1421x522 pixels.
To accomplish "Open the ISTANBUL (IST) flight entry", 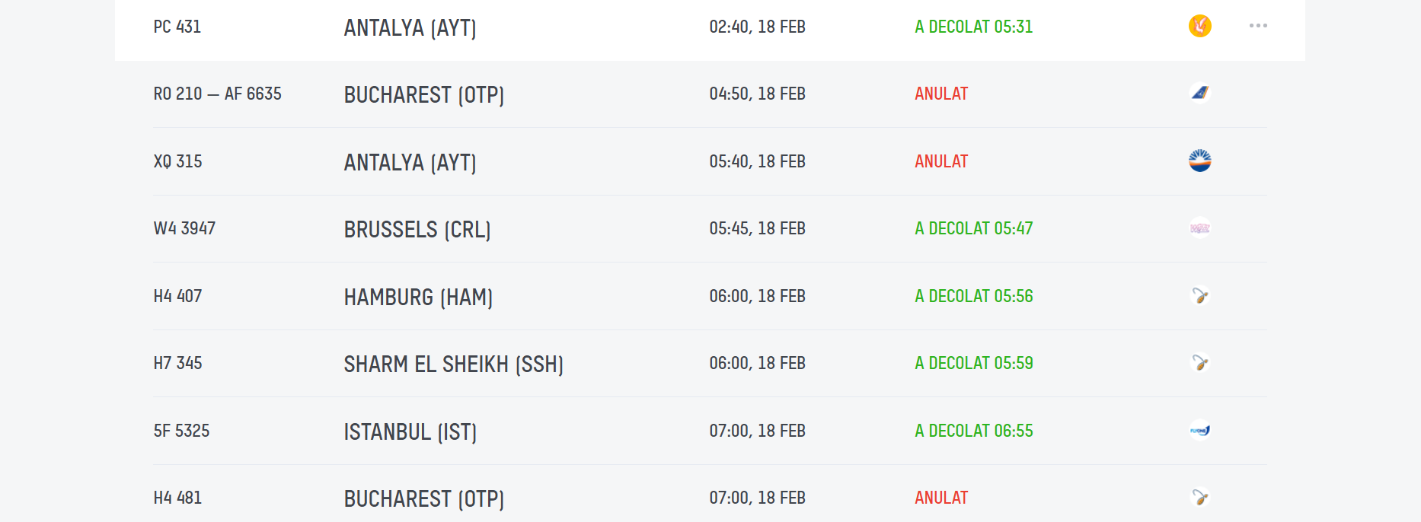I will pos(410,432).
